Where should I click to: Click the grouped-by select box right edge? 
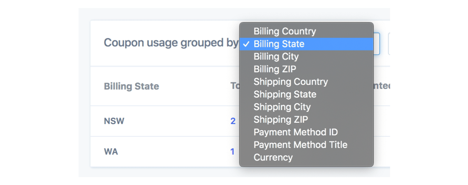coord(377,44)
